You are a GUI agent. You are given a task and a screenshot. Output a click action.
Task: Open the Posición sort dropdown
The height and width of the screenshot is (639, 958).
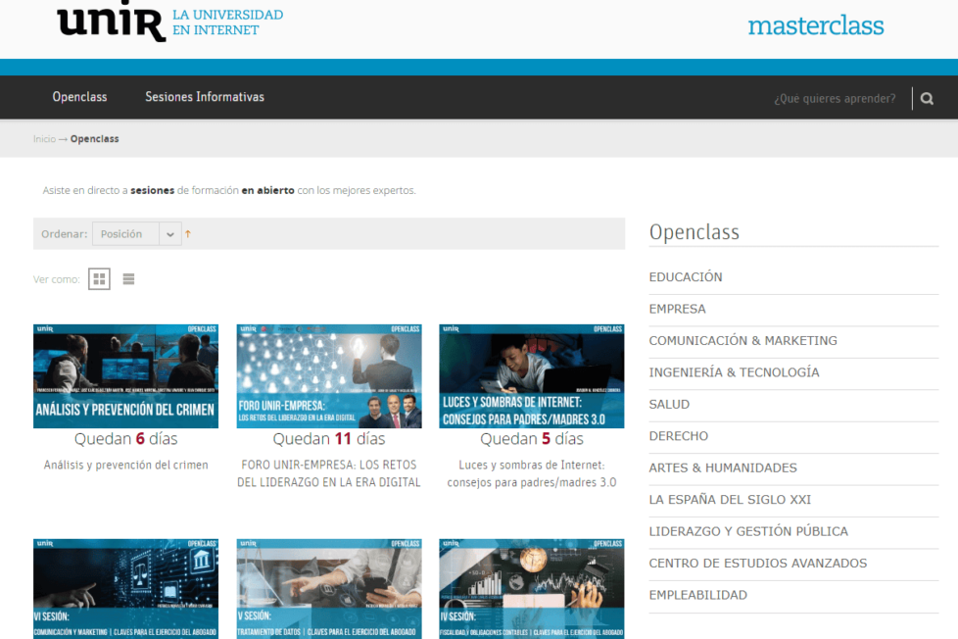click(x=137, y=233)
